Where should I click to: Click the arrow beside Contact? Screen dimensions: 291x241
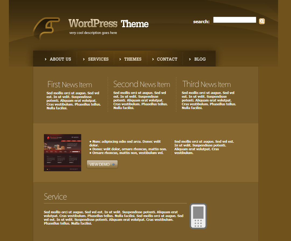[153, 59]
